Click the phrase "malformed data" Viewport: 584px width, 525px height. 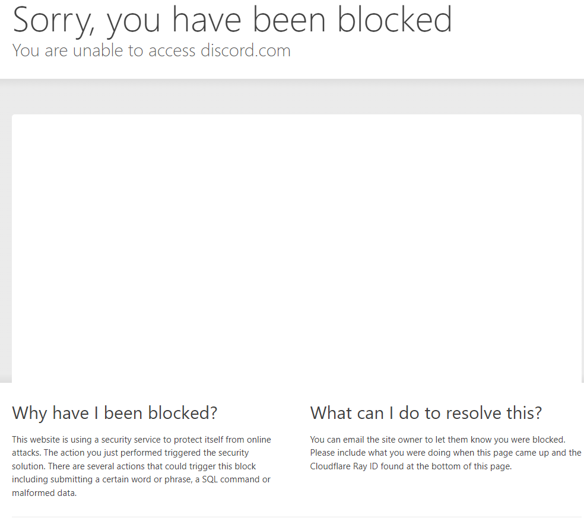[44, 493]
